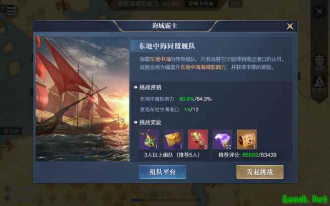Close the 海域霸主 dialog with gold X
Image resolution: width=330 pixels, height=206 pixels.
click(290, 26)
